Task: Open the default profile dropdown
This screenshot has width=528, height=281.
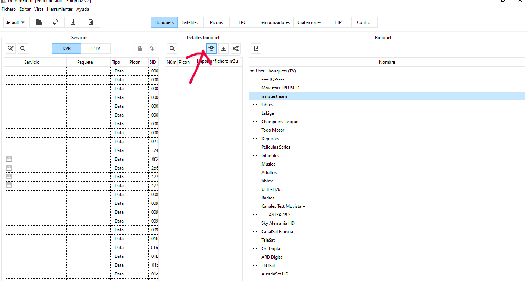Action: click(x=15, y=22)
